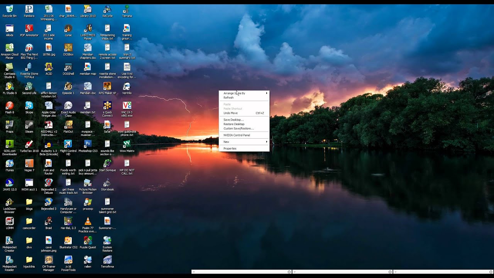This screenshot has height=278, width=494.
Task: Select the JAWS 12.0 shortcut
Action: pos(10,185)
